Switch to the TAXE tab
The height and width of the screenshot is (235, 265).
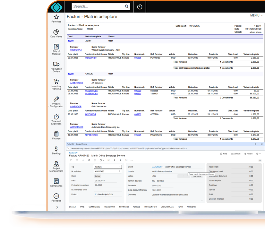point(82,207)
